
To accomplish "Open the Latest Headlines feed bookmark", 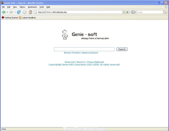I will [27, 17].
